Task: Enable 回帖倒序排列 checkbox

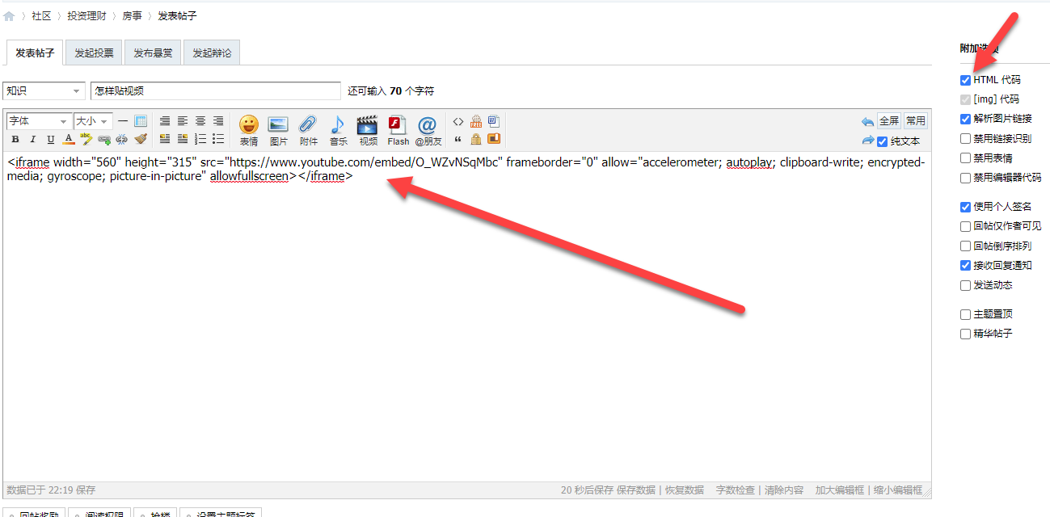Action: [x=965, y=246]
